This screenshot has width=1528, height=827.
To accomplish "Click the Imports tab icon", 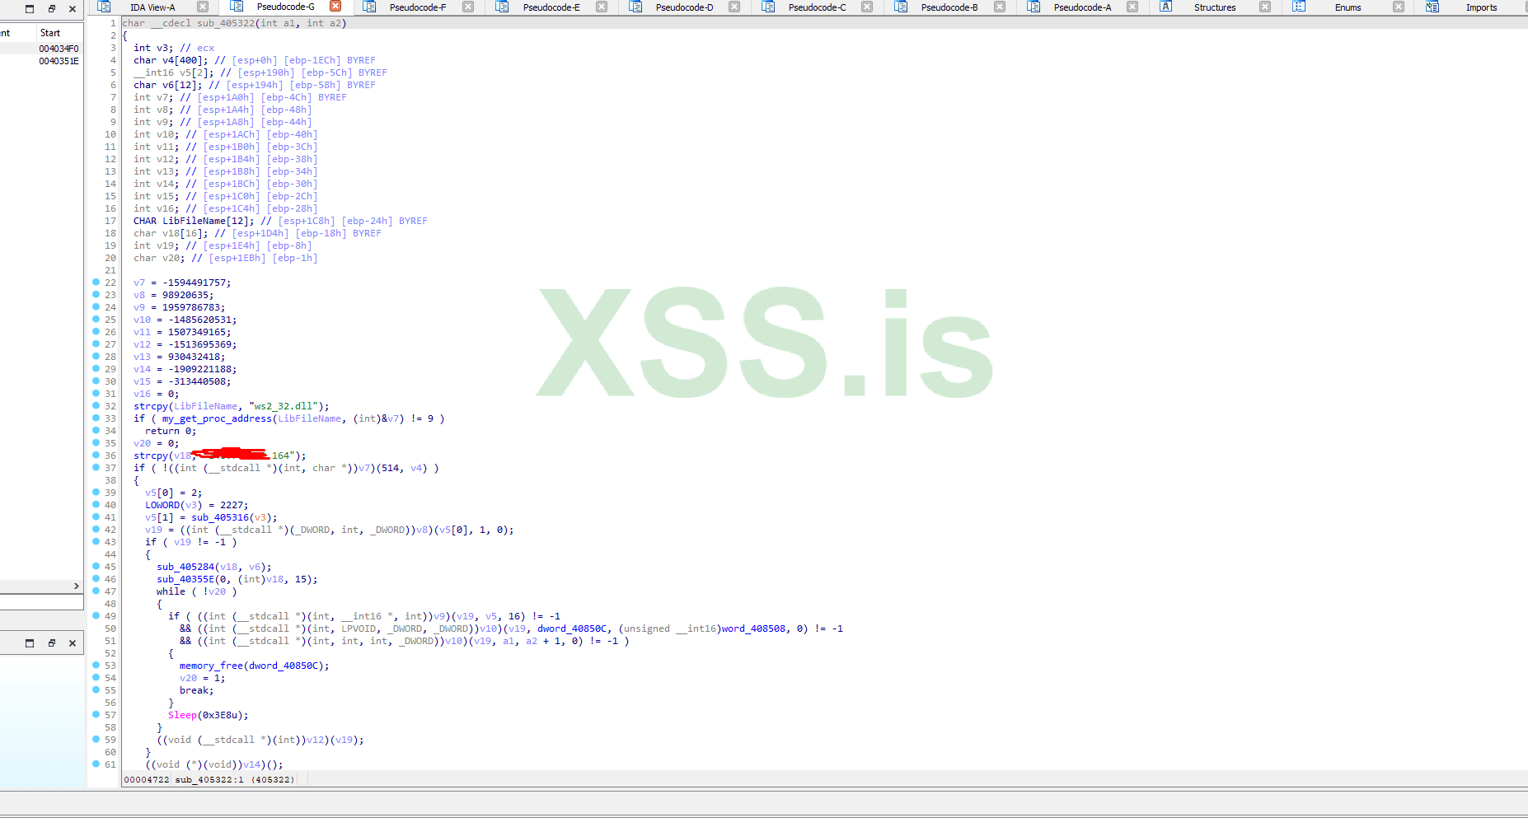I will tap(1432, 7).
